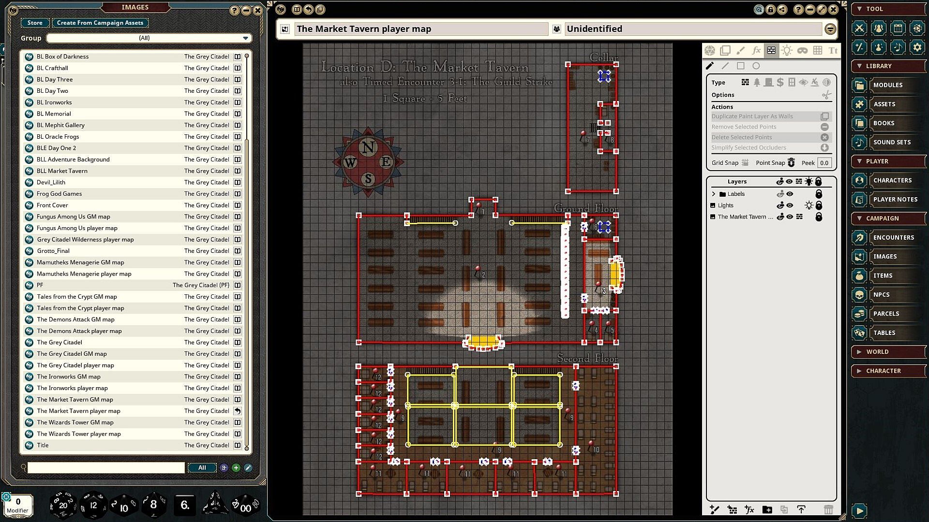929x522 pixels.
Task: Hide the Lights layer eye icon
Action: coord(790,205)
